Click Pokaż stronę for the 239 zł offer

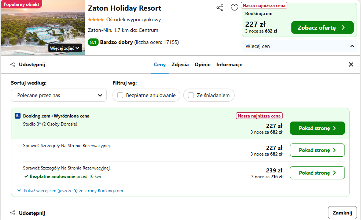pyautogui.click(x=317, y=173)
